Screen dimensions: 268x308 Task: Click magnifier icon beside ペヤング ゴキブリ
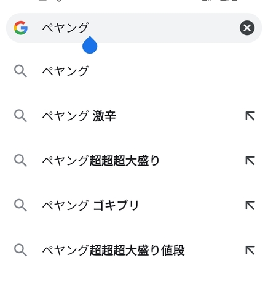pyautogui.click(x=20, y=206)
